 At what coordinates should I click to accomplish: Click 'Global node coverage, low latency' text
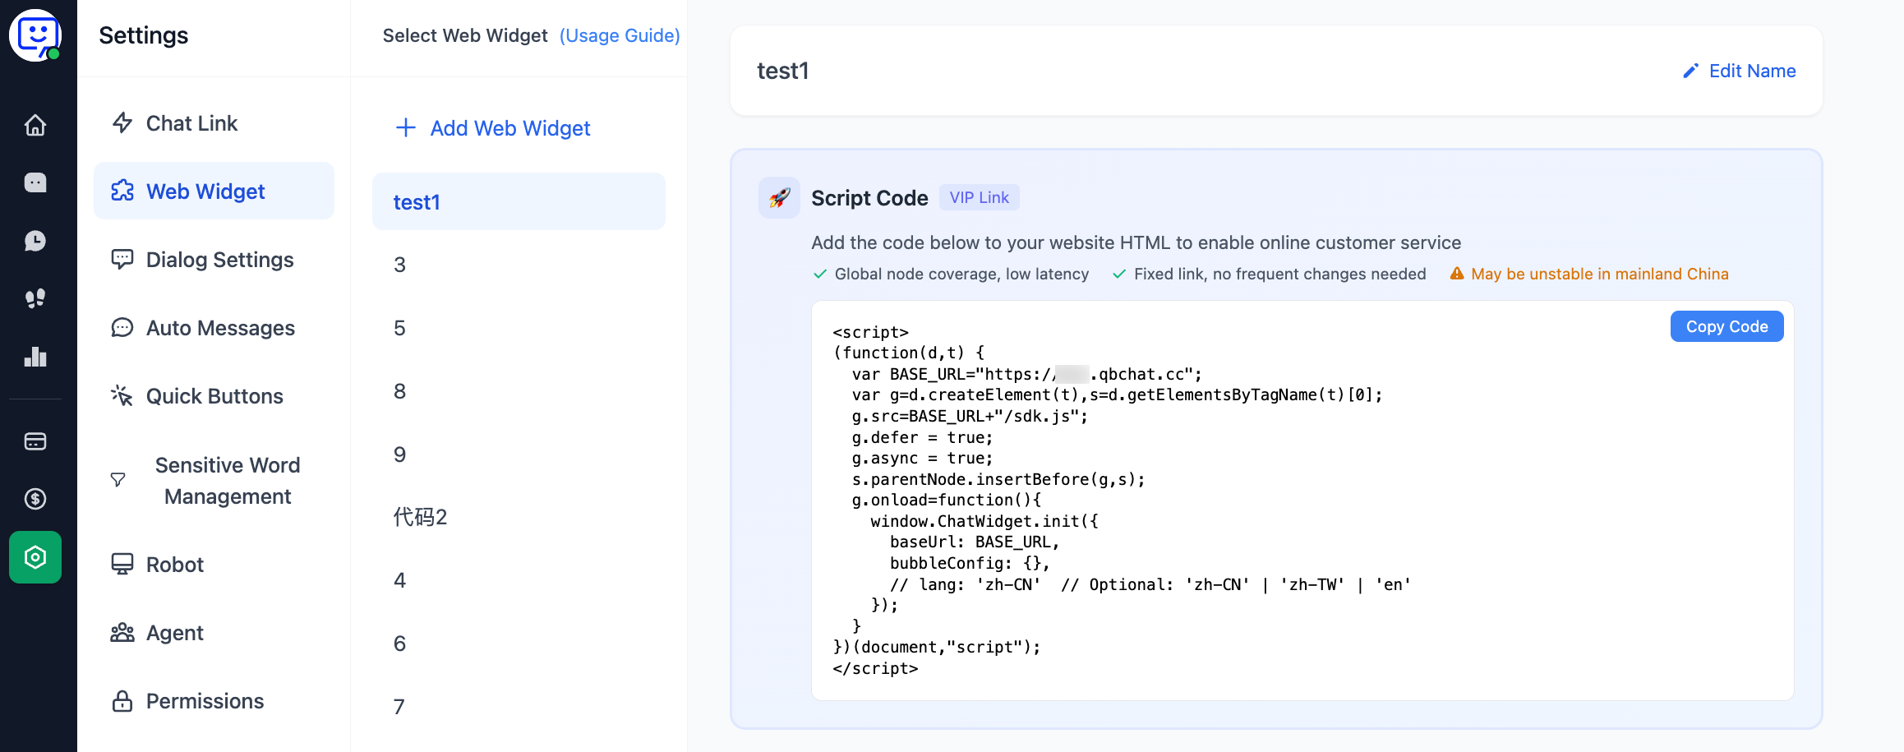(961, 274)
